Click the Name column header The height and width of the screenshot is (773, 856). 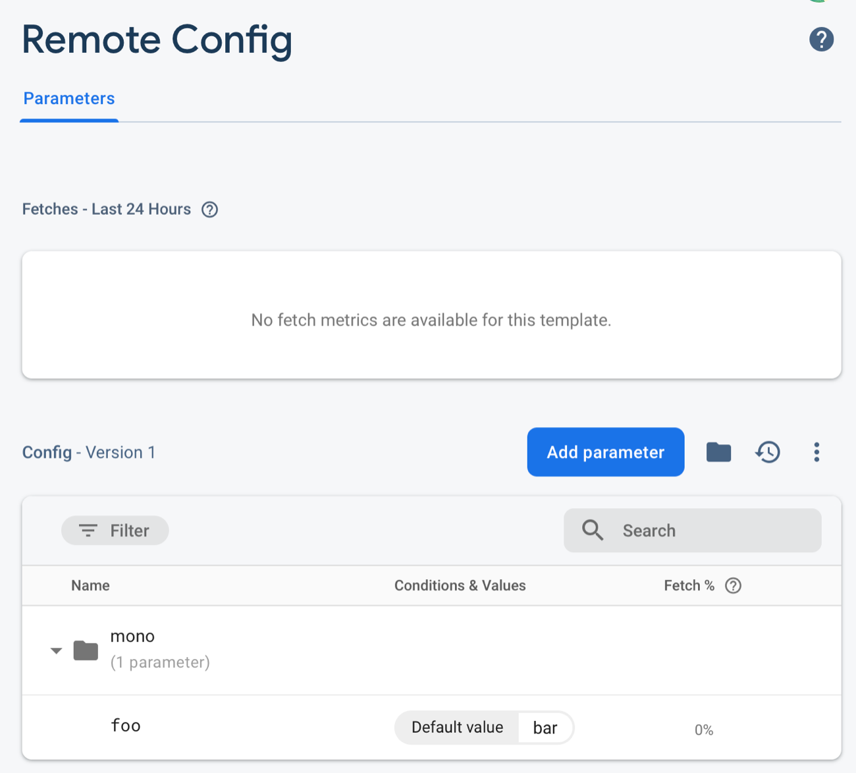[90, 586]
